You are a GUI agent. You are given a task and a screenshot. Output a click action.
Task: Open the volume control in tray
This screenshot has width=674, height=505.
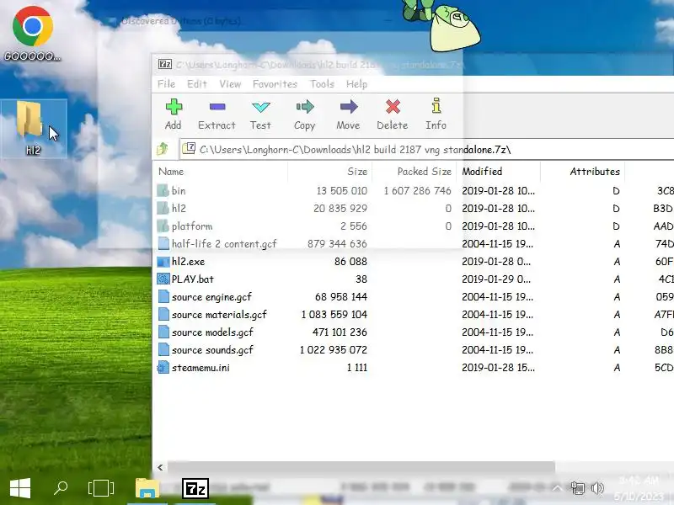coord(597,488)
